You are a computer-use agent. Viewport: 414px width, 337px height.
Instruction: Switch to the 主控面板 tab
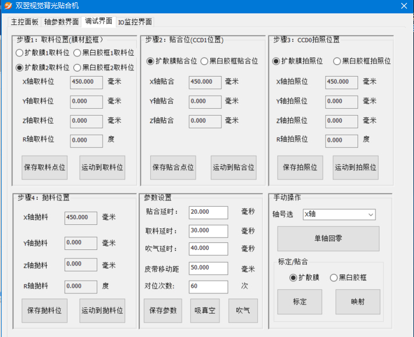[24, 22]
